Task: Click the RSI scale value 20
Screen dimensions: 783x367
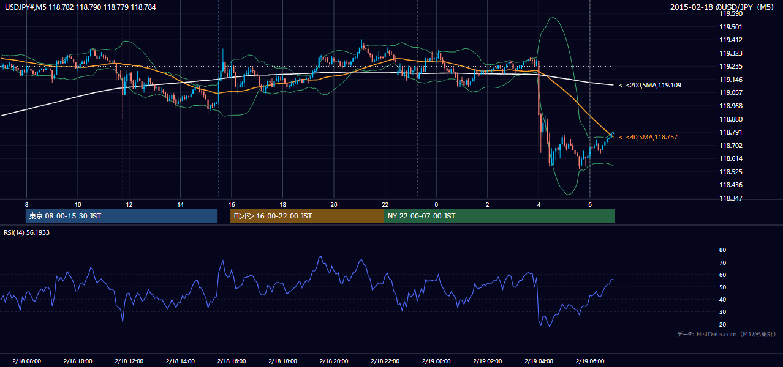Action: click(x=722, y=324)
